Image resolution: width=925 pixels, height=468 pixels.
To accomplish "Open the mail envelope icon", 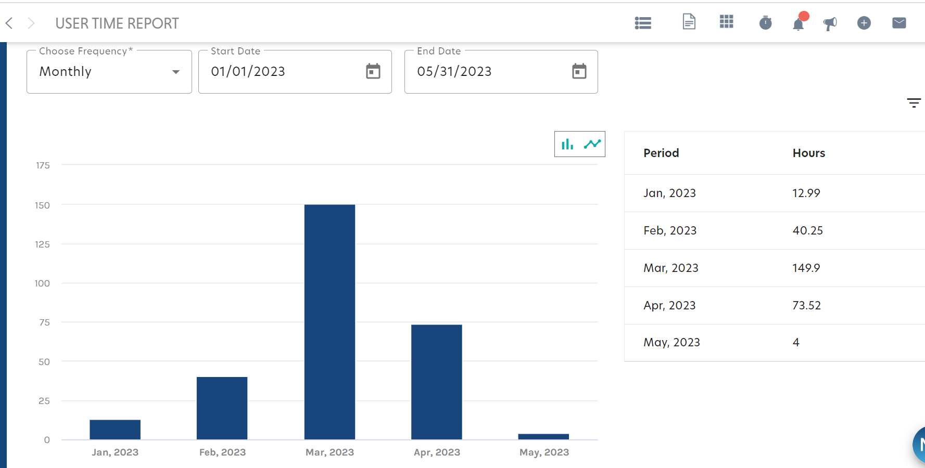I will (899, 23).
